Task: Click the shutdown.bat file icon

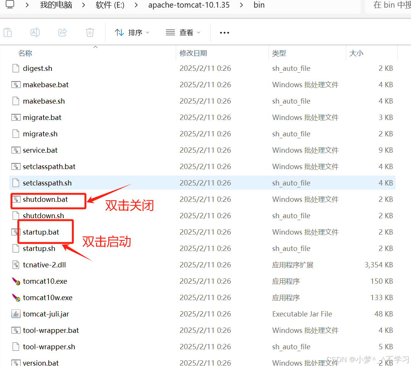Action: (x=16, y=199)
